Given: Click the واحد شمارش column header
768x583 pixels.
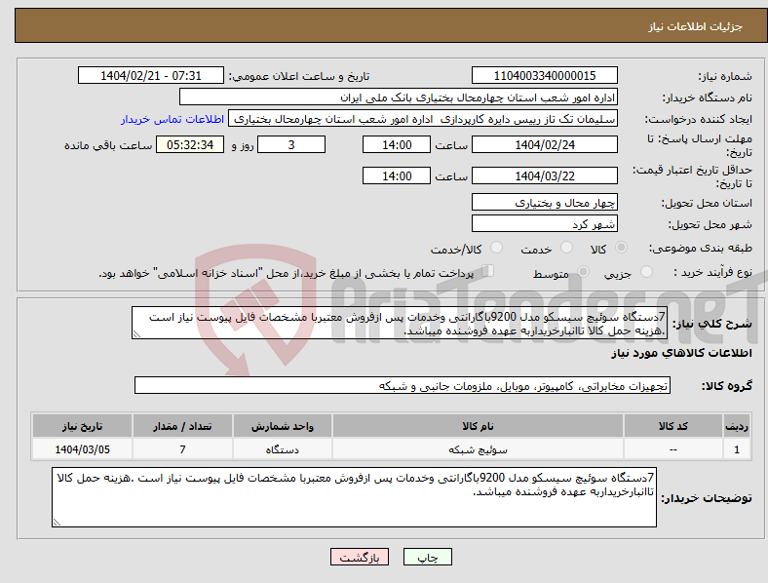Looking at the screenshot, I should [282, 426].
